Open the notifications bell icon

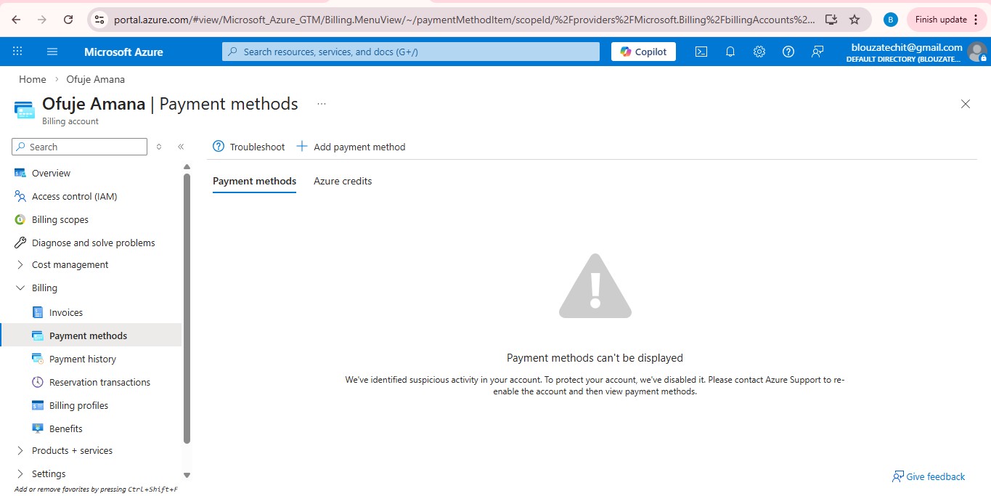[x=730, y=52]
